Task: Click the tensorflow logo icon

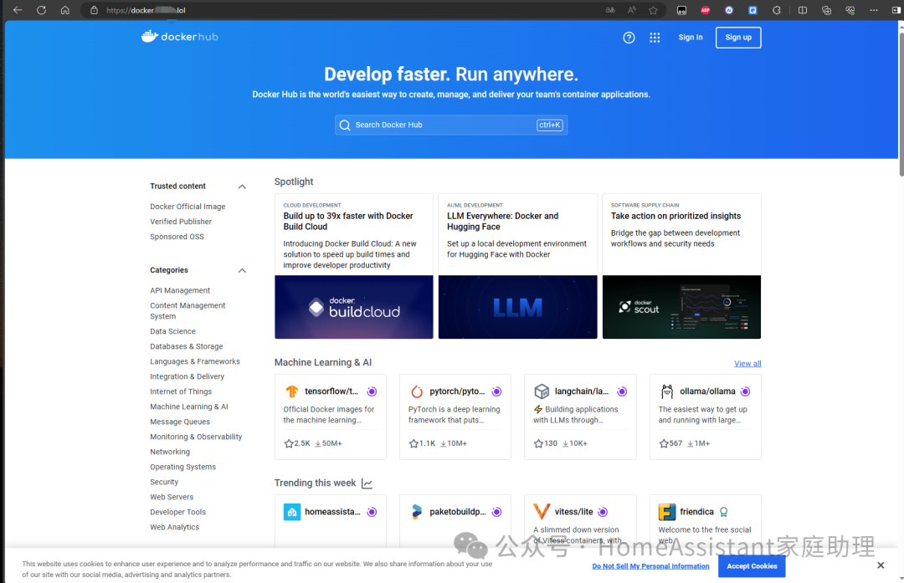Action: point(292,391)
